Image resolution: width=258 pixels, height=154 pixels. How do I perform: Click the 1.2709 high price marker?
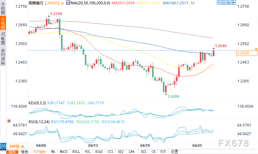coord(56,14)
